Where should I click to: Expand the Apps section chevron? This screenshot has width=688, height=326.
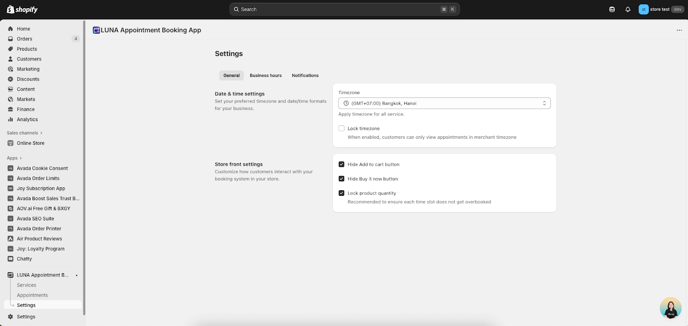click(x=21, y=158)
